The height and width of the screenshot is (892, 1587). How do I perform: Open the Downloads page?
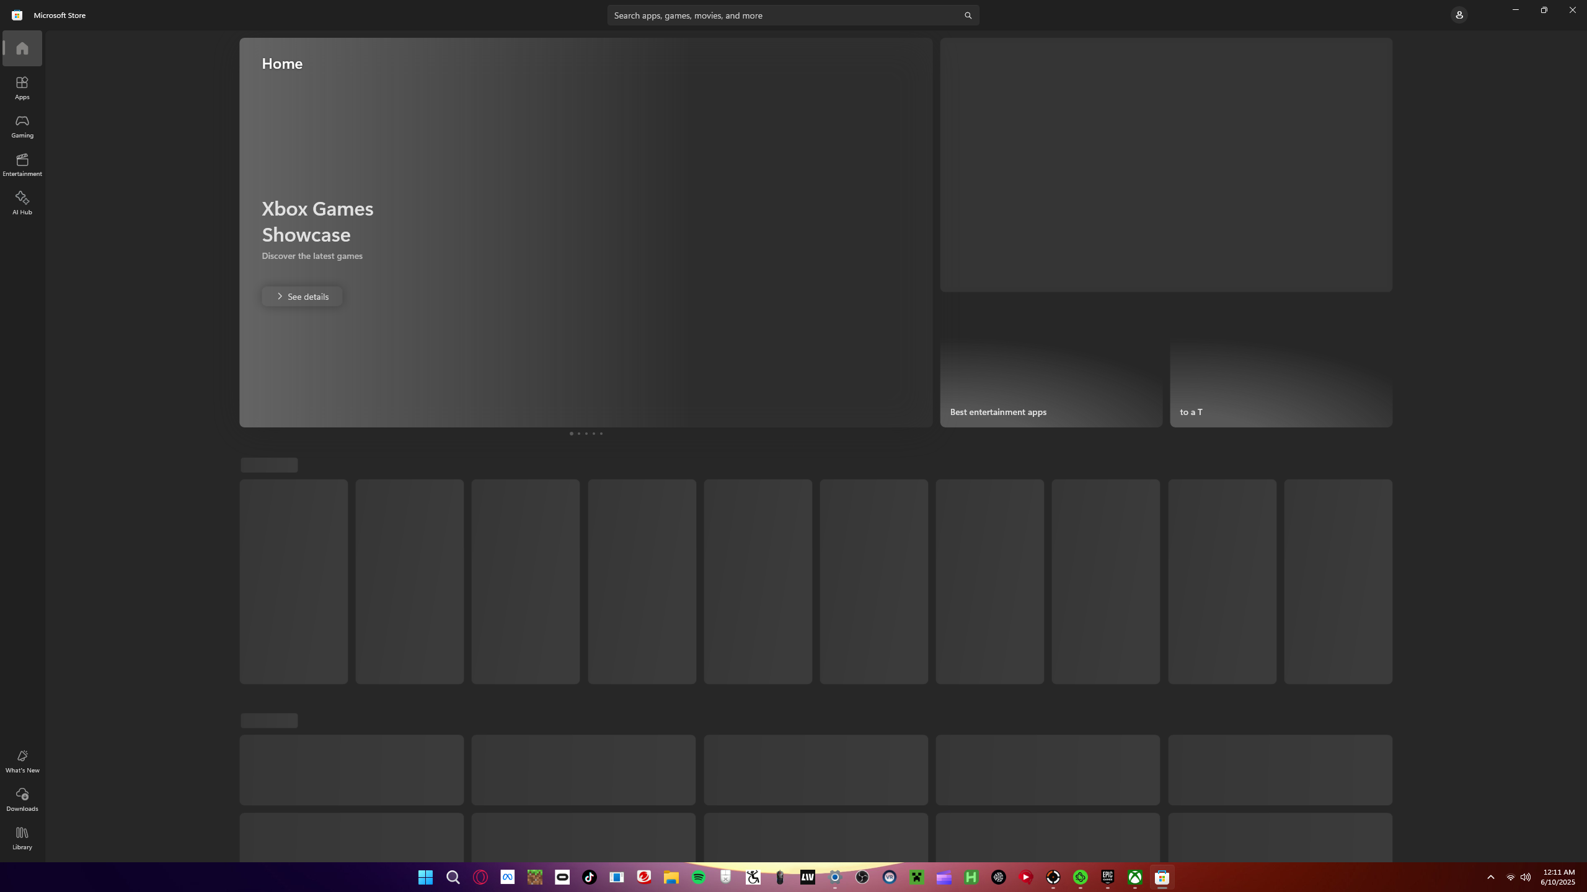click(x=22, y=800)
